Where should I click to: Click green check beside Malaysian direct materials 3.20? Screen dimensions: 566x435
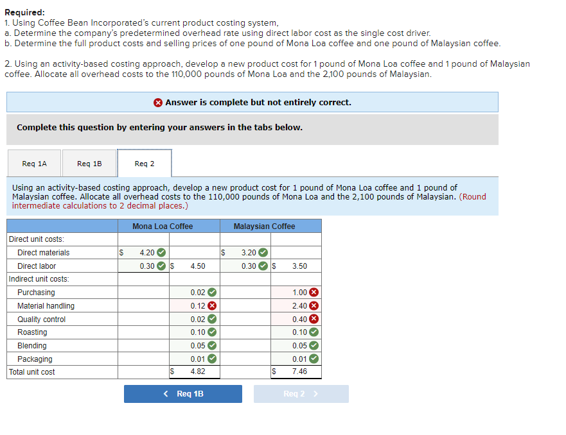[263, 253]
